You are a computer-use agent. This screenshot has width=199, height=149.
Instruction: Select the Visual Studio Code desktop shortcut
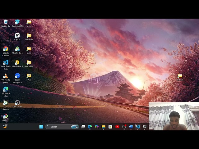point(6,65)
